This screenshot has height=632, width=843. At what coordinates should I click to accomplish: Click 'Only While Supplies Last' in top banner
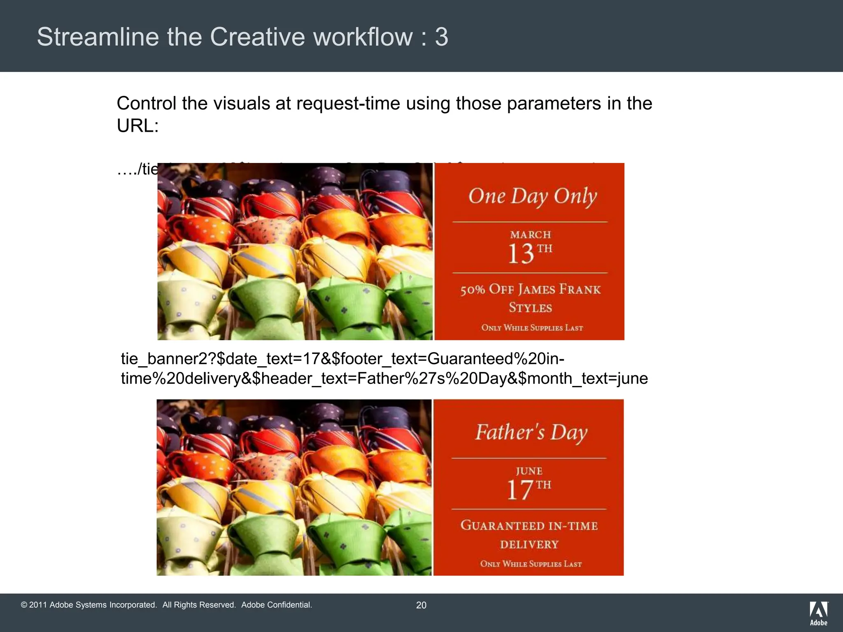click(x=532, y=328)
